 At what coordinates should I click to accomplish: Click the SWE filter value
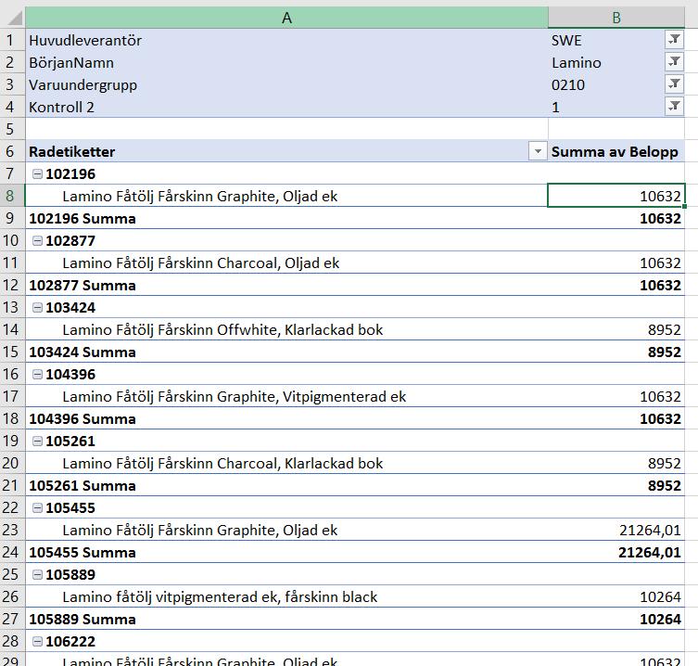(x=566, y=41)
